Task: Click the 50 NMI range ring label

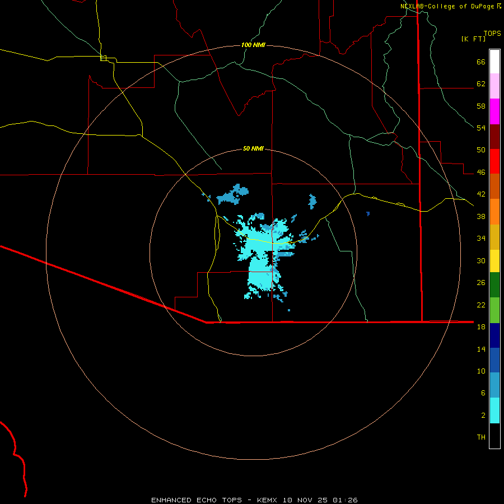Action: [x=253, y=148]
